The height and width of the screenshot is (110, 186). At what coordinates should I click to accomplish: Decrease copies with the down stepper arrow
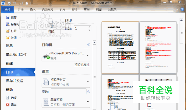point(89,30)
